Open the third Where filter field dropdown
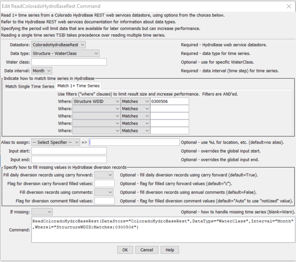Screen dimensions: 296x262 97,116
